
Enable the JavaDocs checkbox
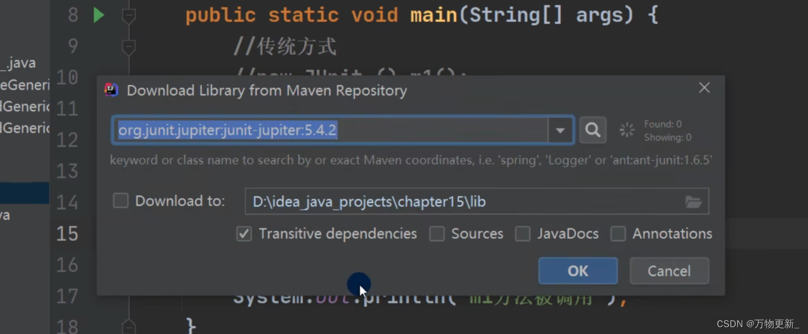[x=523, y=234]
